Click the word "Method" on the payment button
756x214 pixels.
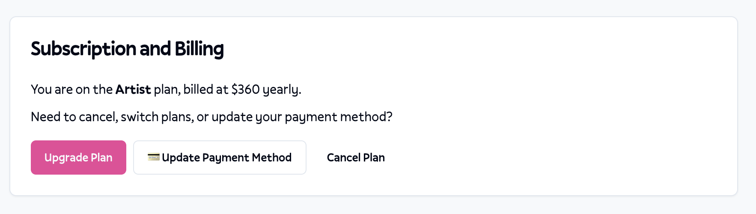[271, 158]
